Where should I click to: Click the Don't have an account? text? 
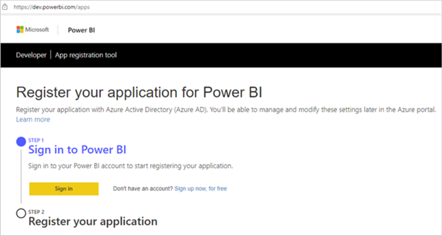point(143,189)
